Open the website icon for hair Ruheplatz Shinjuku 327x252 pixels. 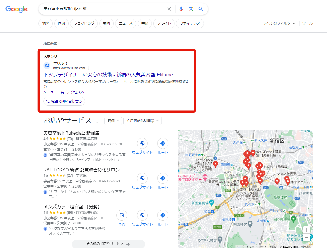pos(142,143)
